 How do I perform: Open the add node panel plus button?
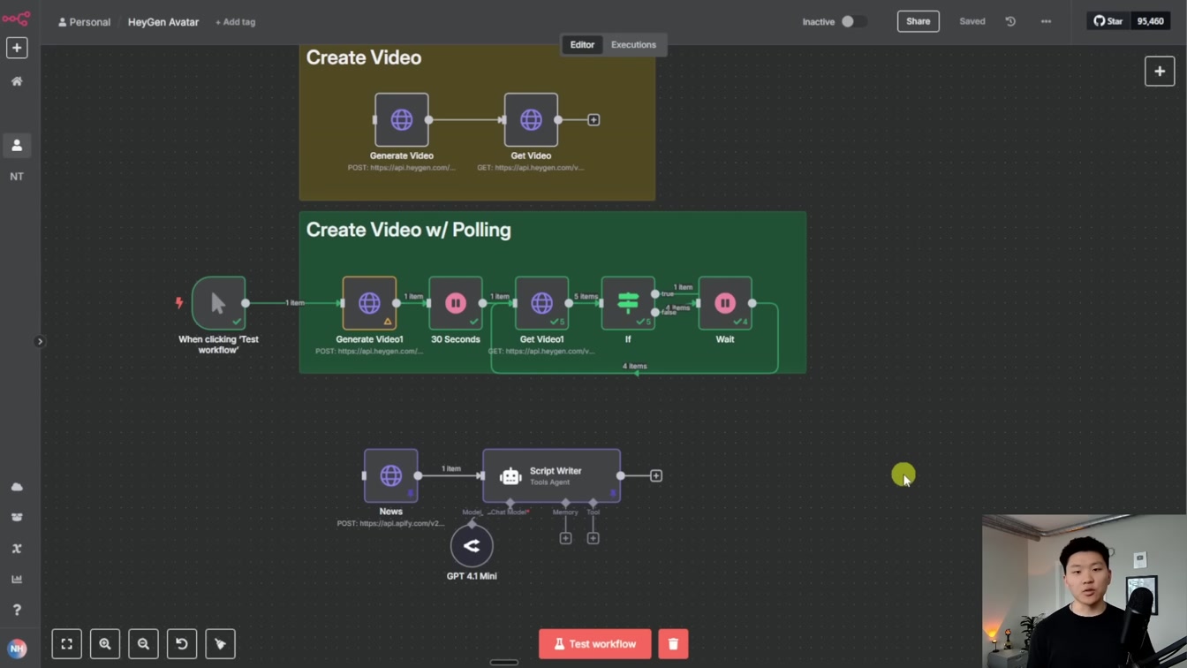tap(1160, 72)
